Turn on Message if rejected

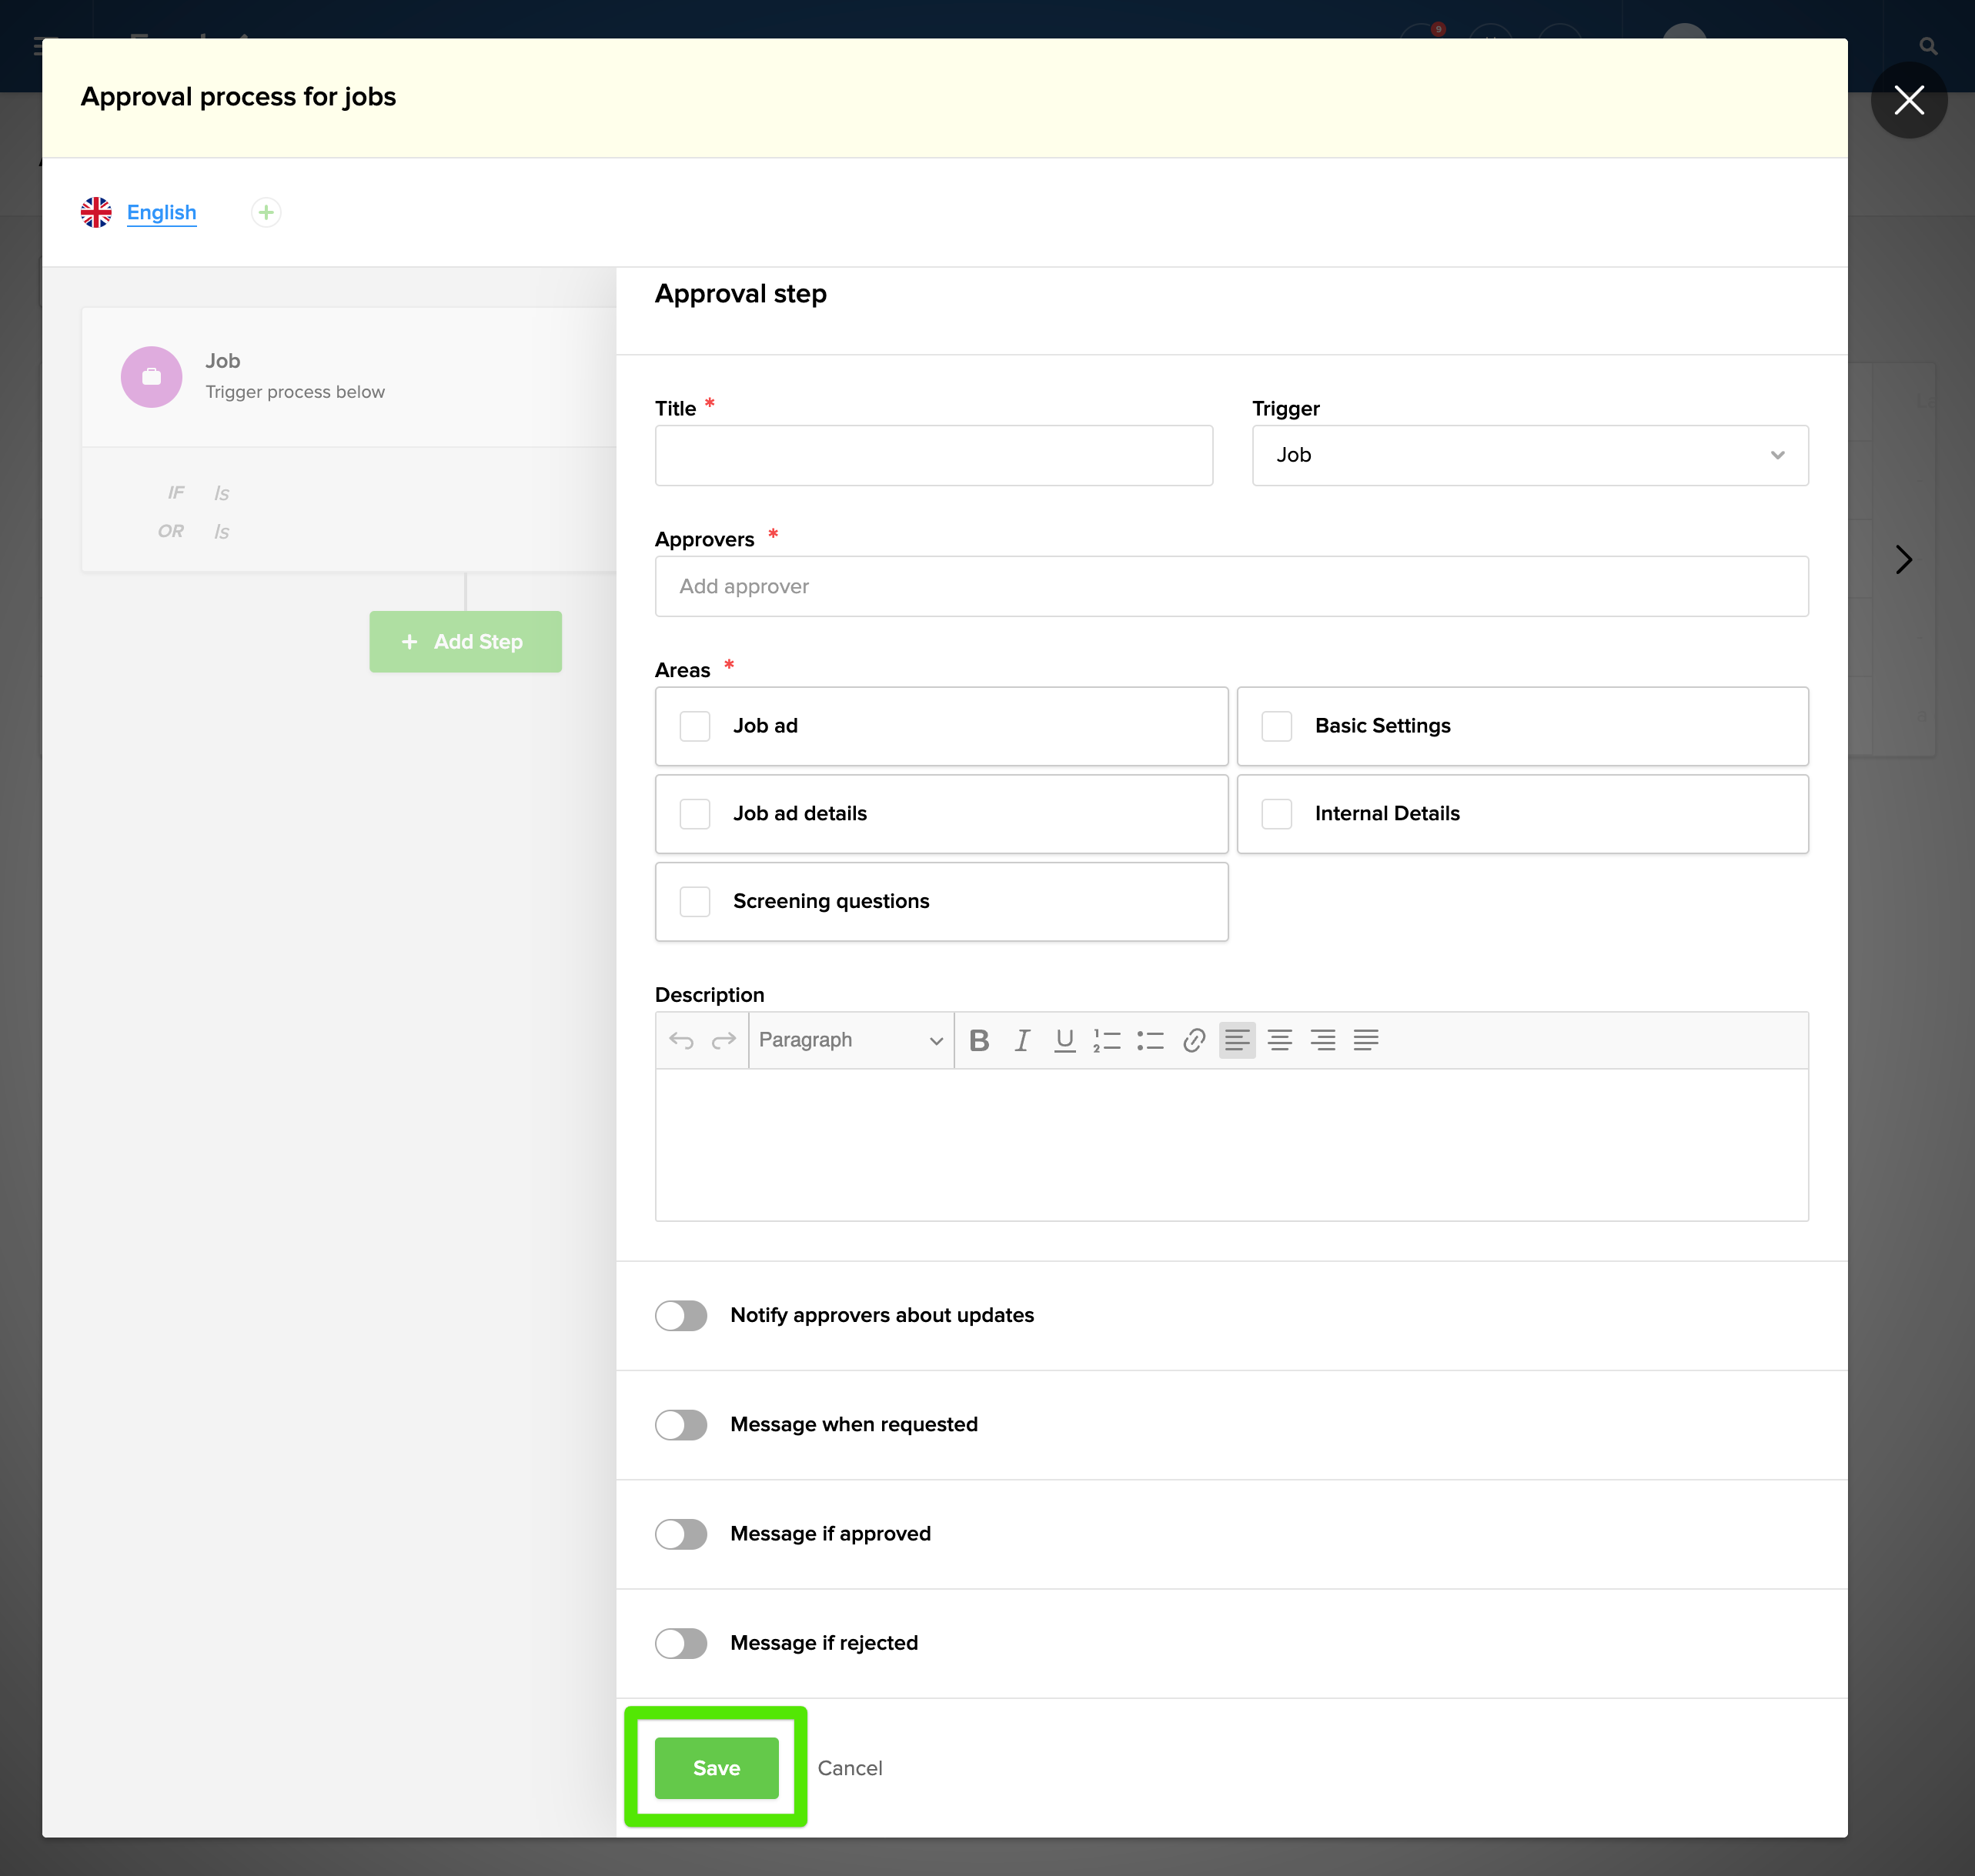pyautogui.click(x=681, y=1643)
